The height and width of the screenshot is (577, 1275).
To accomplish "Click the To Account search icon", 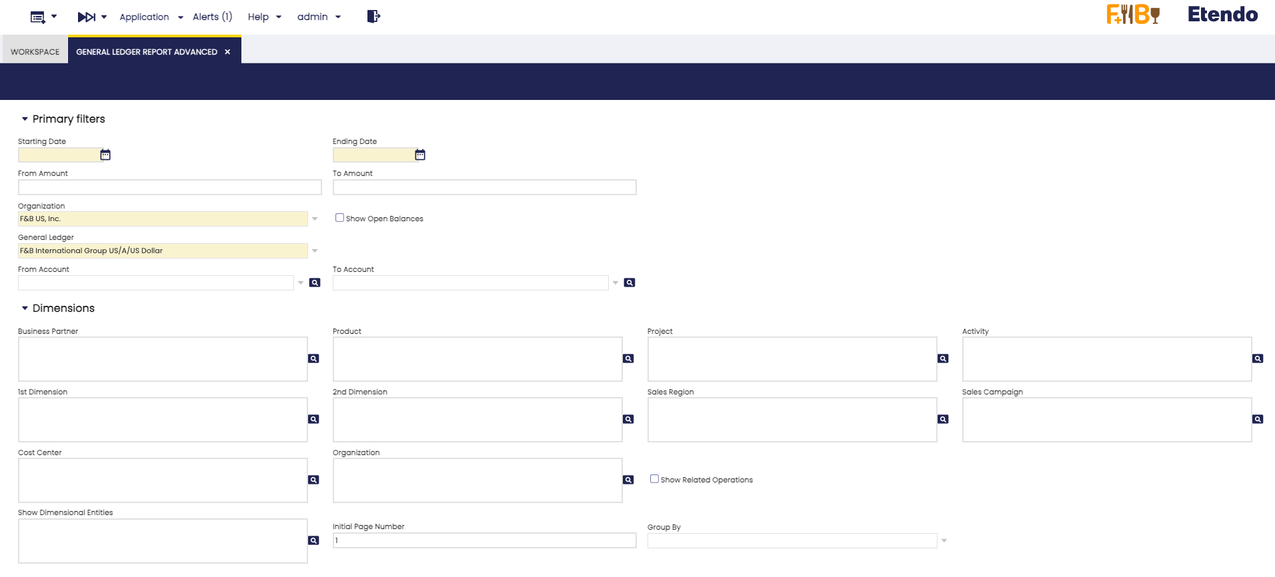I will [x=629, y=283].
